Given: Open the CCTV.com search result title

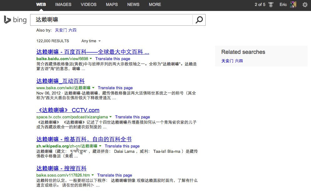Looking at the screenshot, I should point(68,110).
